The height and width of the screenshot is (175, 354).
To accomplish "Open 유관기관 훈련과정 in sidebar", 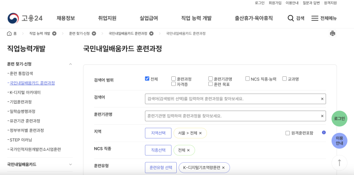I will click(25, 121).
